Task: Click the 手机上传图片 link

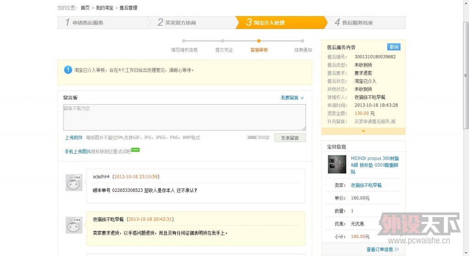Action: click(78, 151)
